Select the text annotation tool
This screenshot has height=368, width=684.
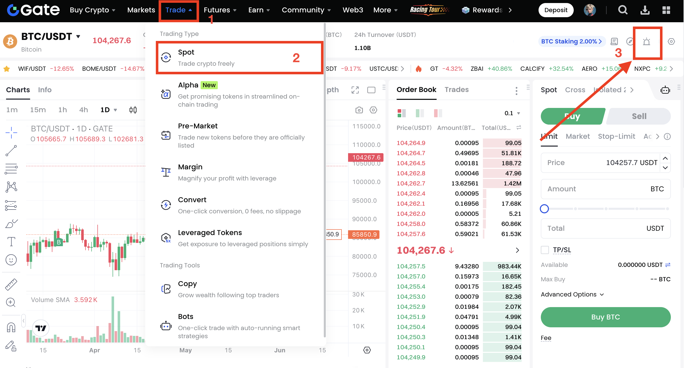click(x=11, y=241)
